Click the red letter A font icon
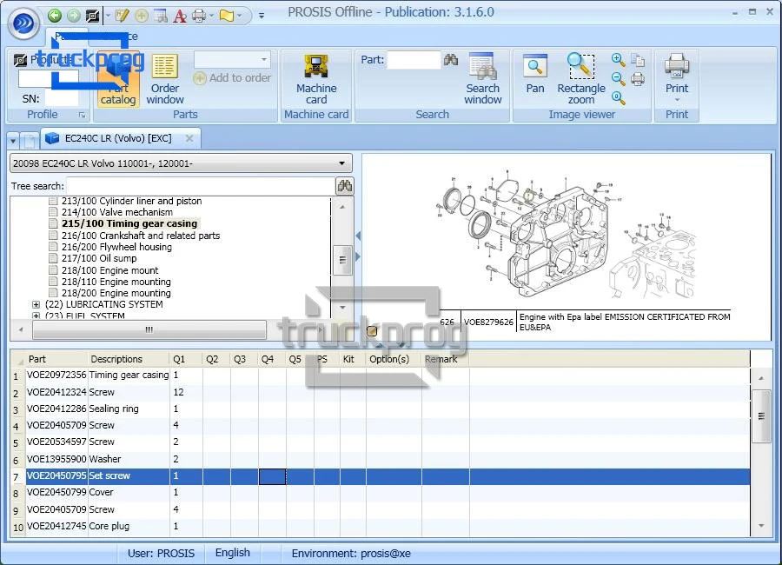782x565 pixels. tap(180, 16)
